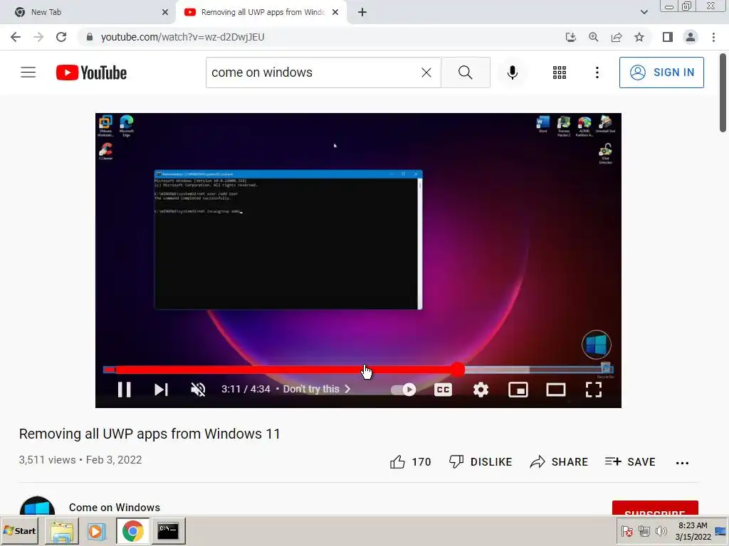Viewport: 729px width, 546px height.
Task: Open the SHARE dialog
Action: click(559, 462)
